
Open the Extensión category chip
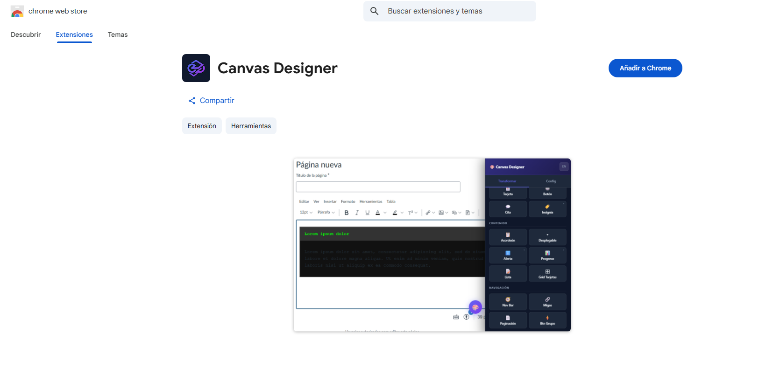pos(202,126)
